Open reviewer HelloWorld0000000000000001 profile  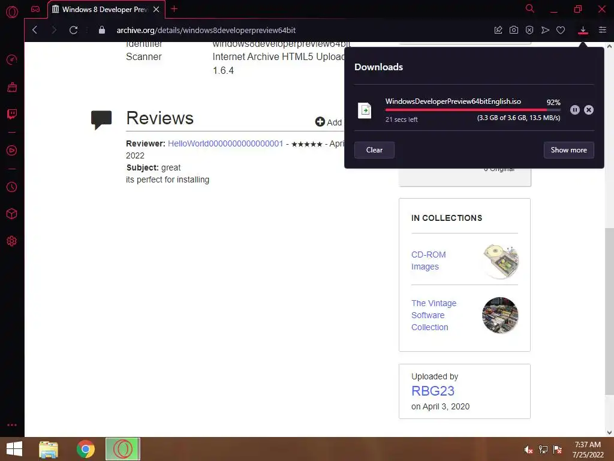point(225,143)
